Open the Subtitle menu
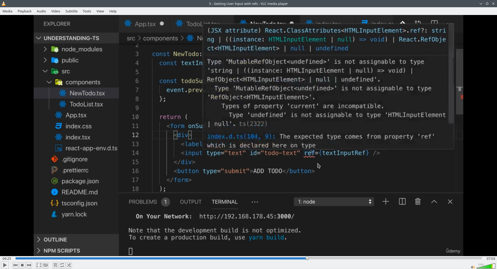This screenshot has height=269, width=497. [71, 11]
